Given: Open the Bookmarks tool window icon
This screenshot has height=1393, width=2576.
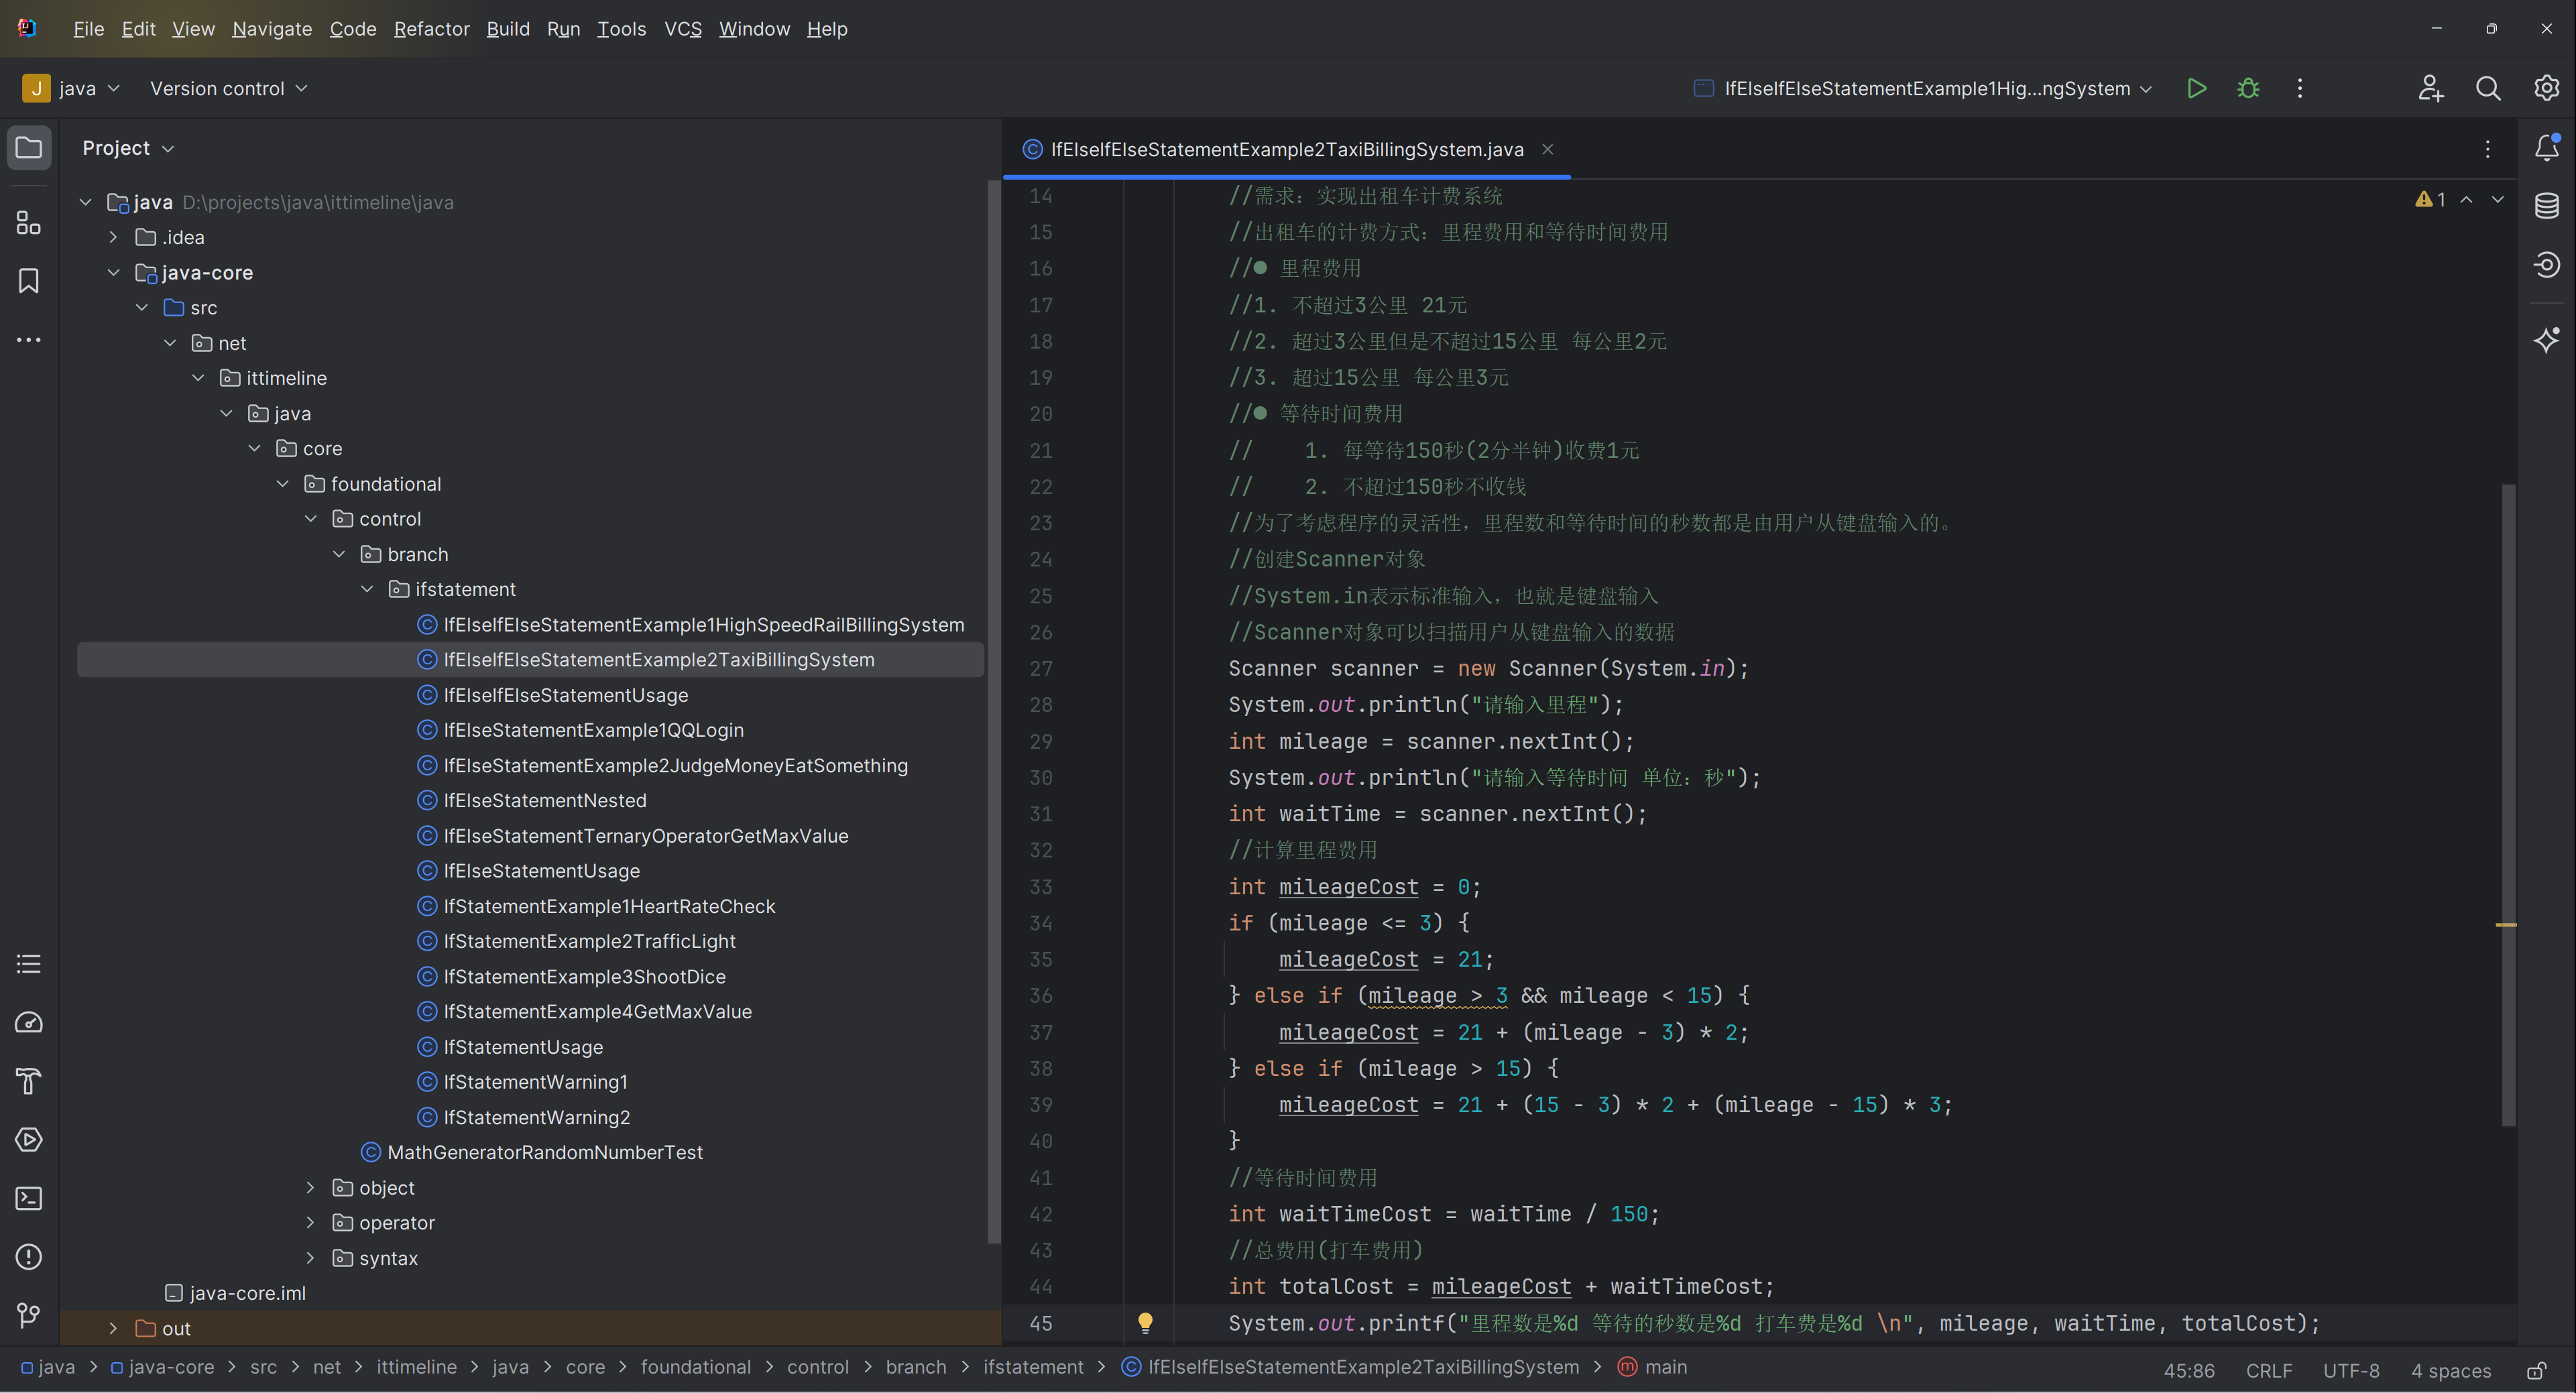Looking at the screenshot, I should pos(29,281).
